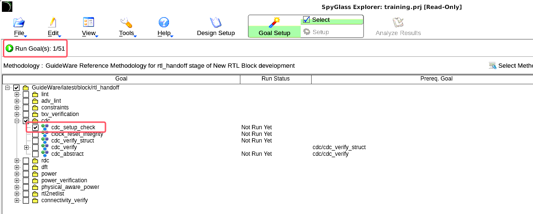
Task: Select the Goal Setup wand icon
Action: tap(274, 22)
